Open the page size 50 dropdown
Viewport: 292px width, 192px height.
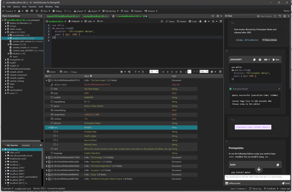(x=154, y=72)
